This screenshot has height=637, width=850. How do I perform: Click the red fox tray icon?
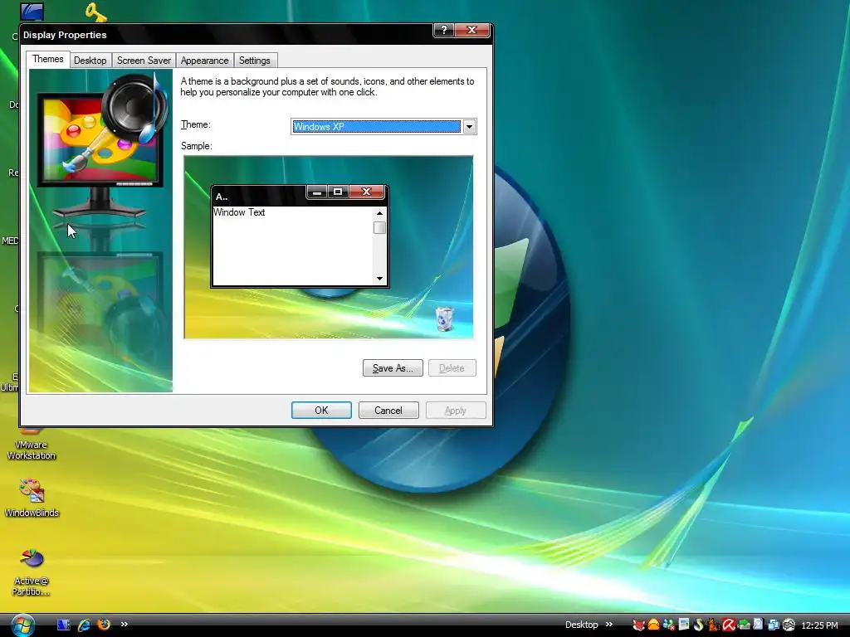638,625
